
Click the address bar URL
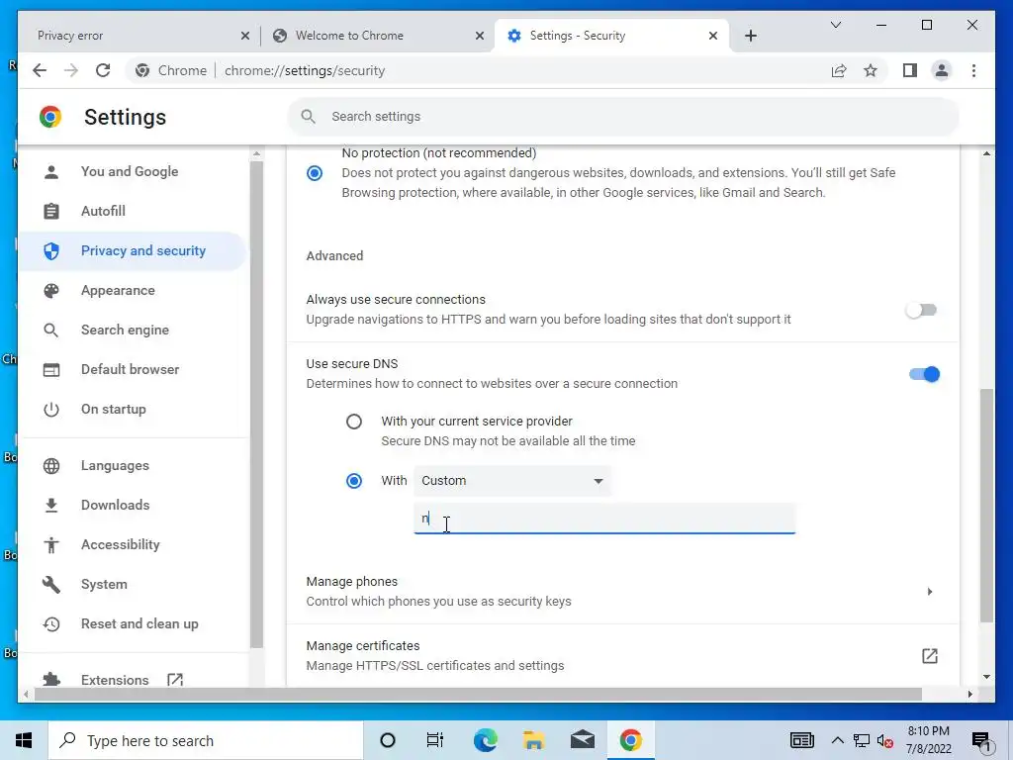[x=305, y=70]
